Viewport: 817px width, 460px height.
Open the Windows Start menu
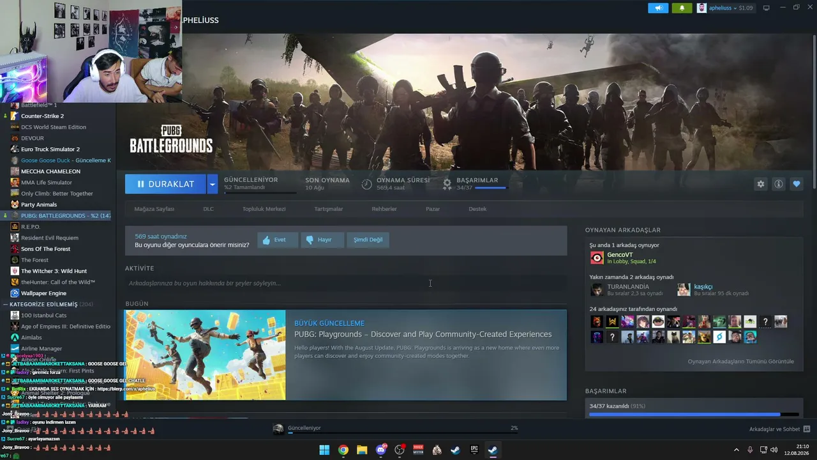coord(324,450)
